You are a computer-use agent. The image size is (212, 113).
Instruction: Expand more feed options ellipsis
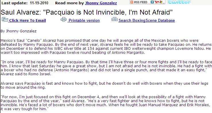(x=163, y=2)
